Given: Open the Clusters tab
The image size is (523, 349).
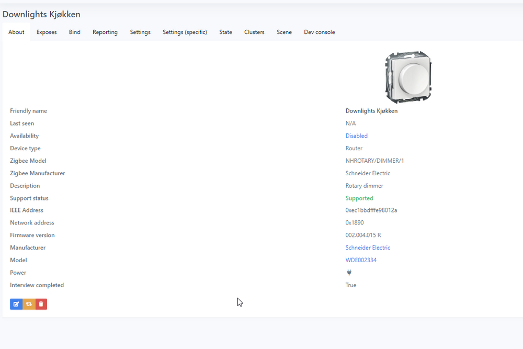Looking at the screenshot, I should (x=254, y=32).
